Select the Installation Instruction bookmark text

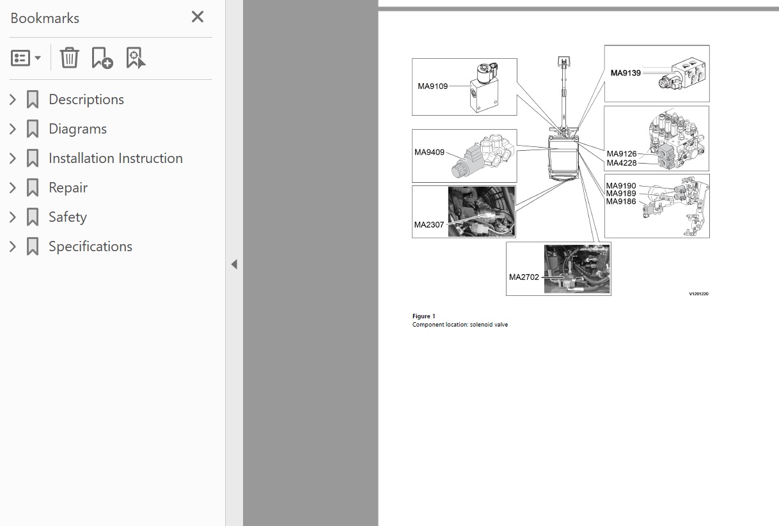(115, 159)
